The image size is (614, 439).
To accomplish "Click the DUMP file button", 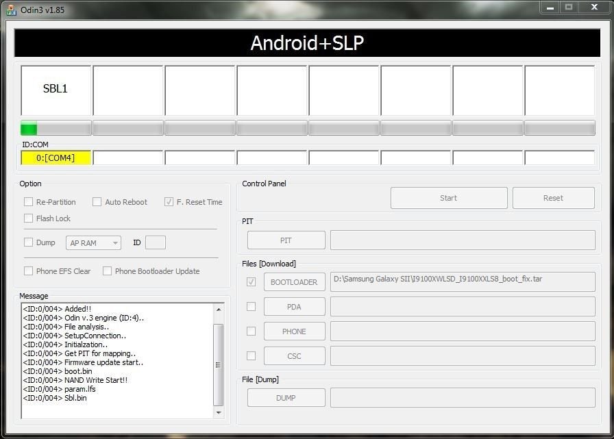I will tap(286, 398).
